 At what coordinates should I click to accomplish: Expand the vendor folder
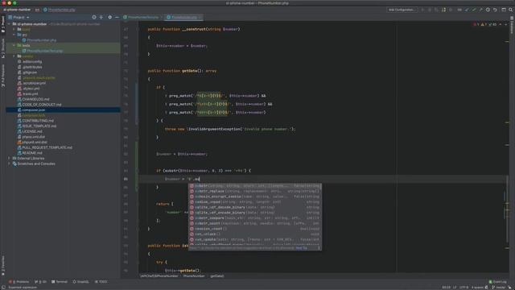(x=14, y=56)
